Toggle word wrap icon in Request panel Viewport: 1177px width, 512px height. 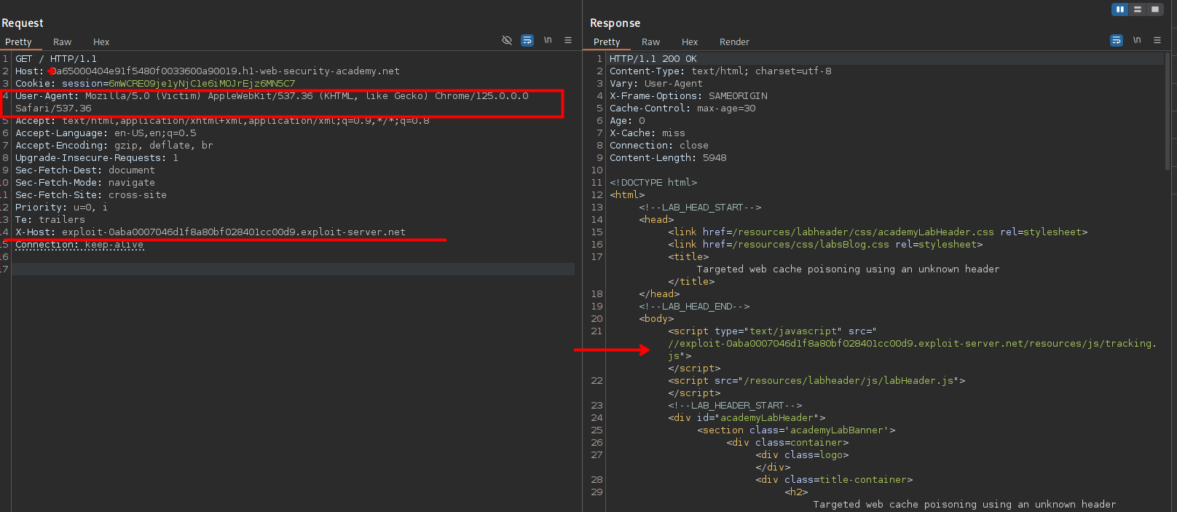(x=527, y=40)
